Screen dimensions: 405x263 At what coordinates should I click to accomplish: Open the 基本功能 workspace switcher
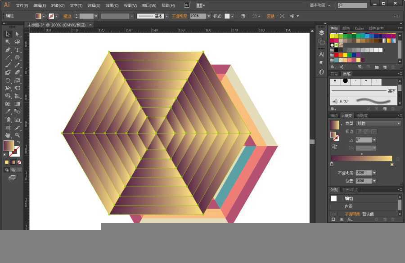[320, 5]
